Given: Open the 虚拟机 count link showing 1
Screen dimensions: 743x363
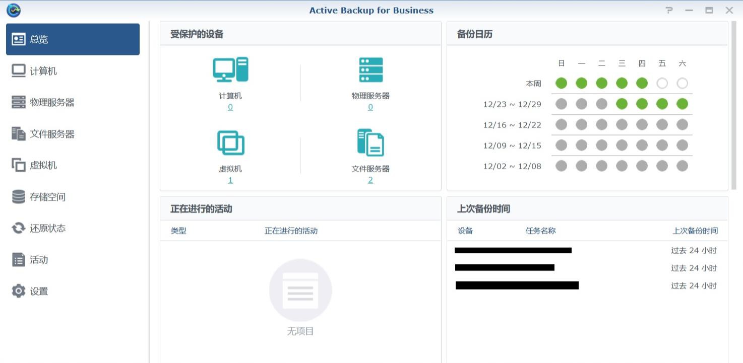Looking at the screenshot, I should pos(230,180).
